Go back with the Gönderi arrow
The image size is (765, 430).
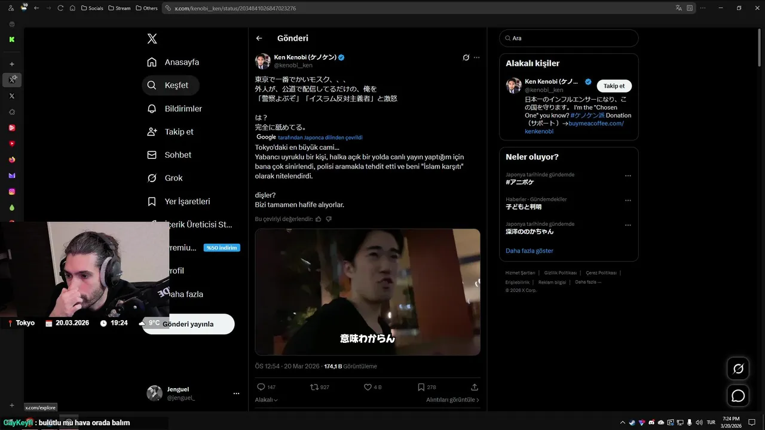click(259, 38)
